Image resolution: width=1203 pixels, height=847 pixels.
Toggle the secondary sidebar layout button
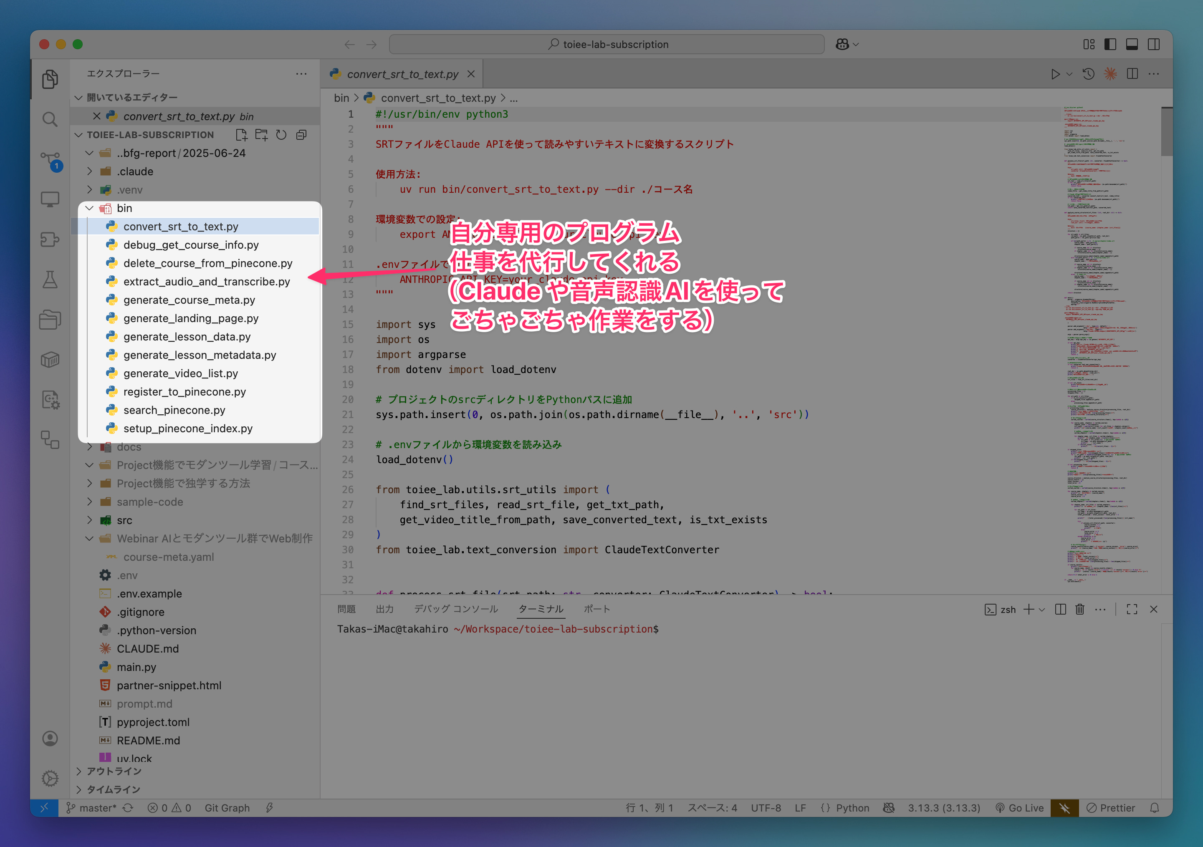[1153, 45]
